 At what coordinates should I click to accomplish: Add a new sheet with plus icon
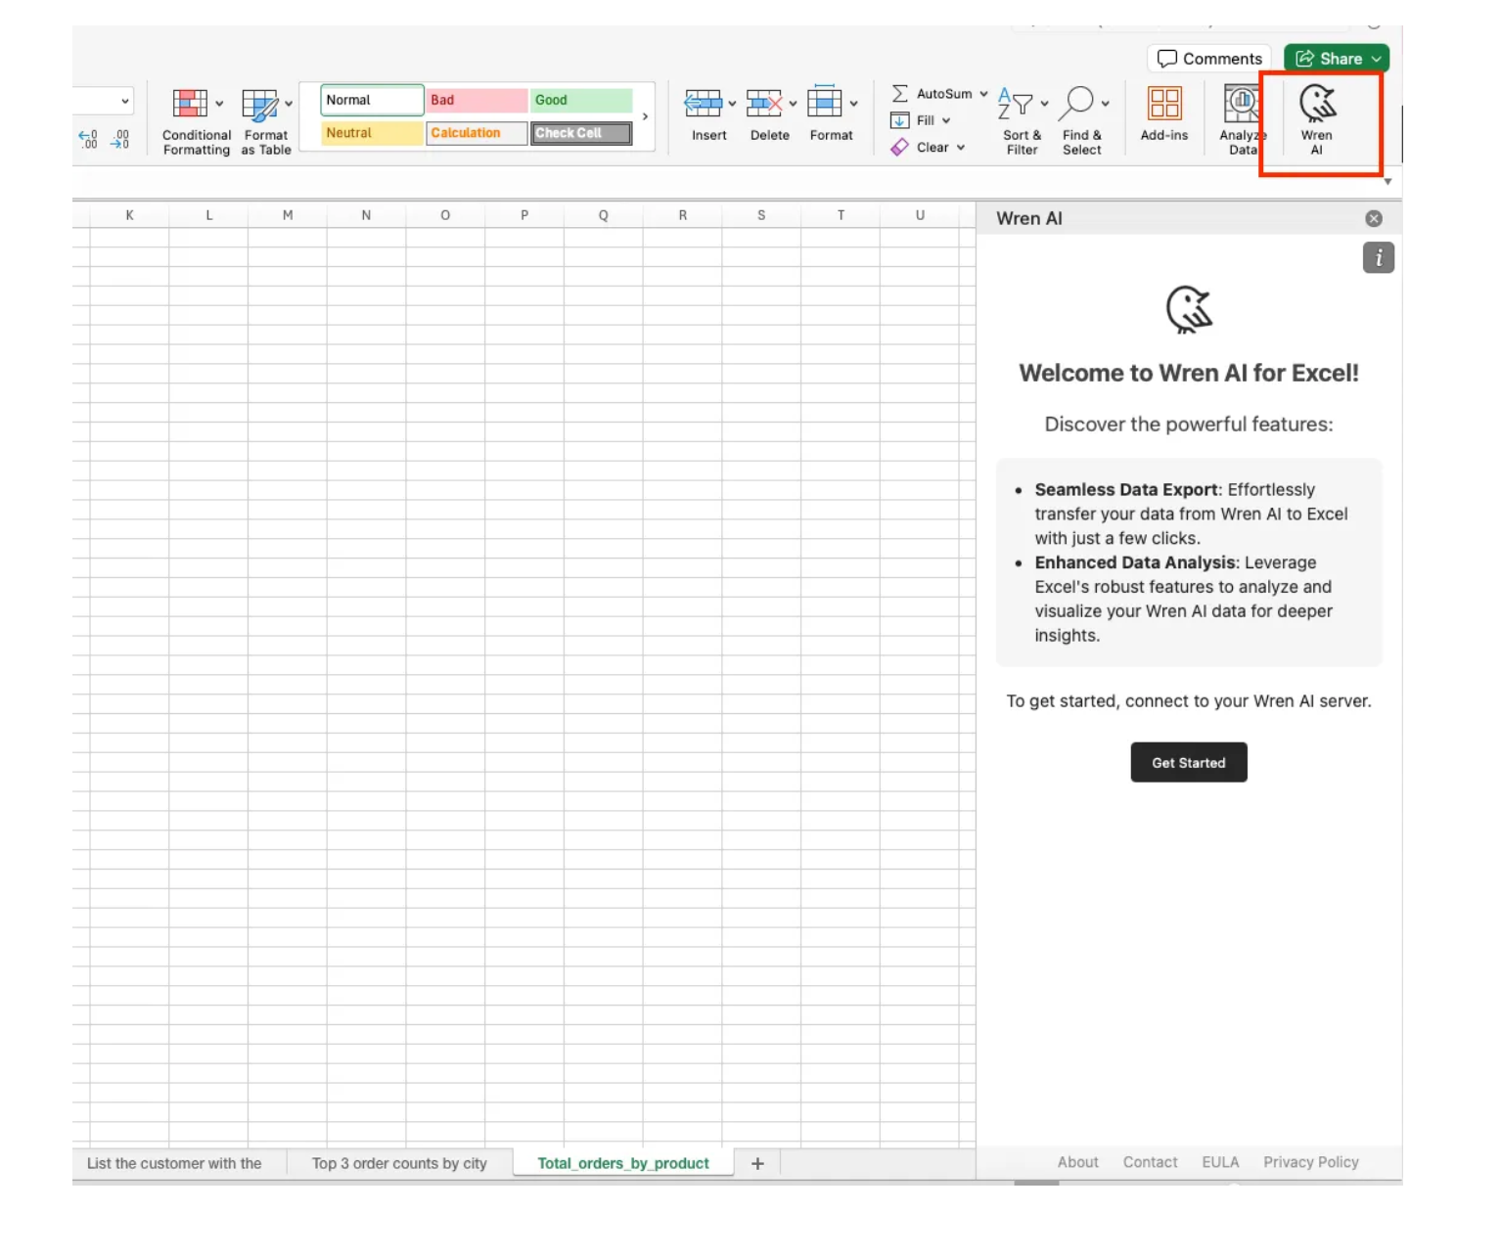point(757,1163)
